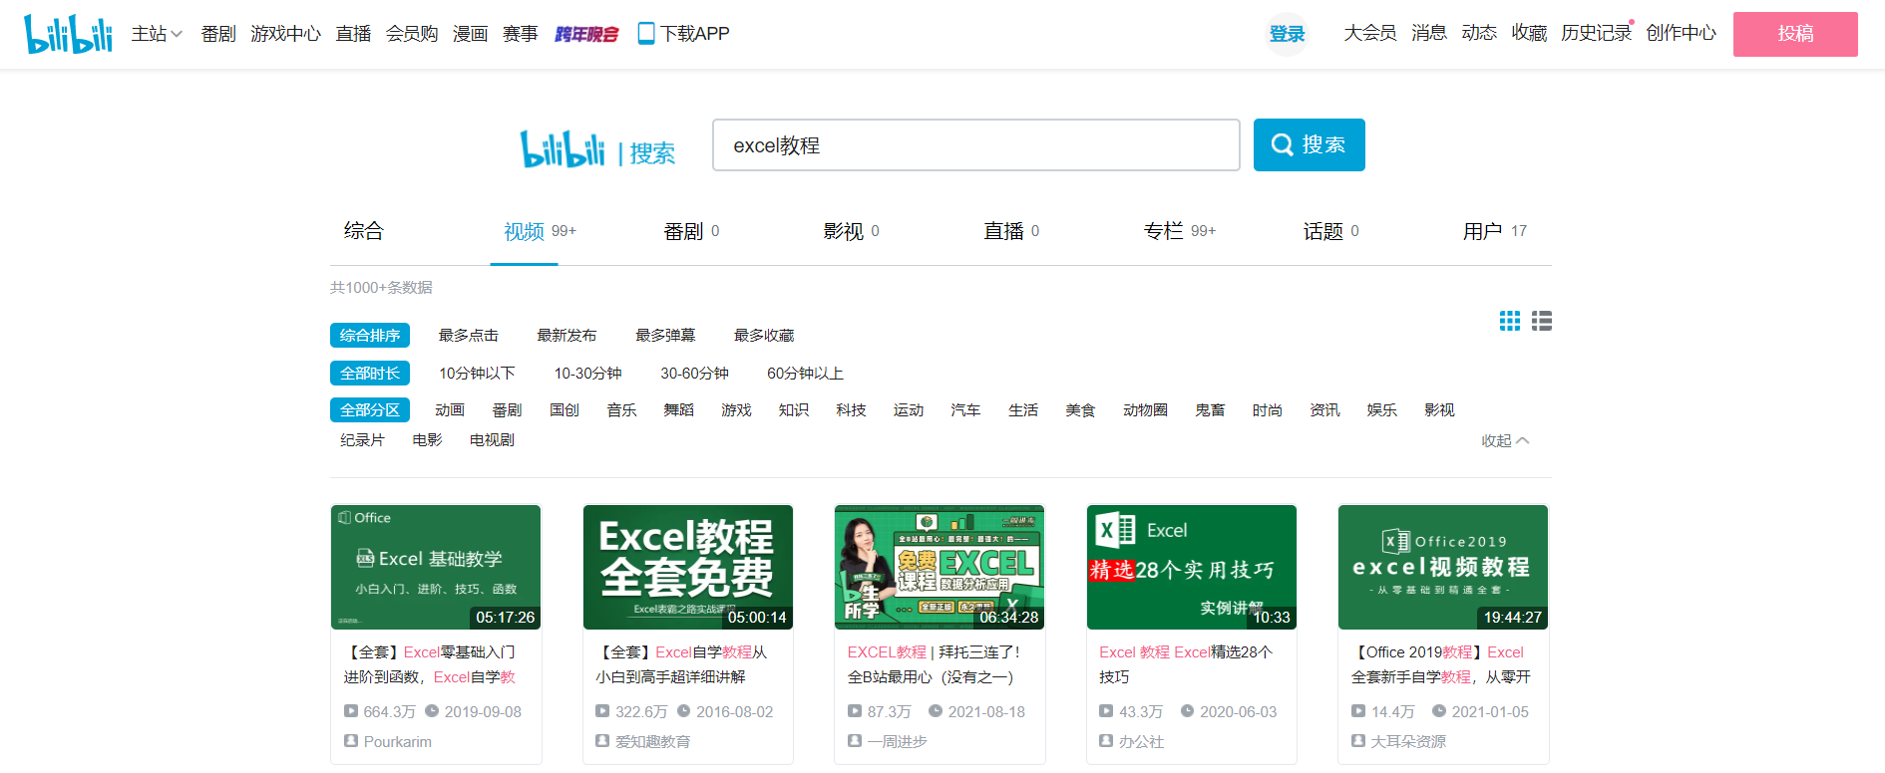The height and width of the screenshot is (773, 1885).
Task: Open 历史记录 in header
Action: point(1596,33)
